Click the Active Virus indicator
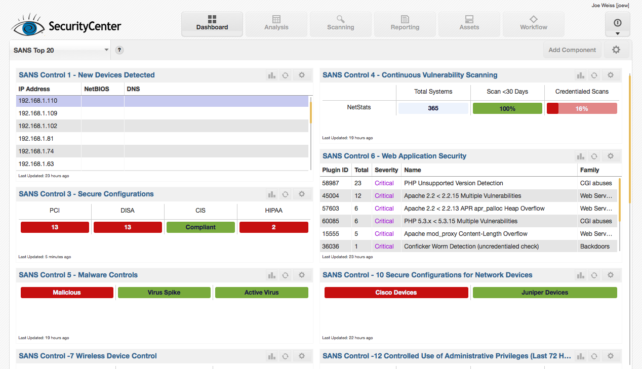 [x=262, y=293]
